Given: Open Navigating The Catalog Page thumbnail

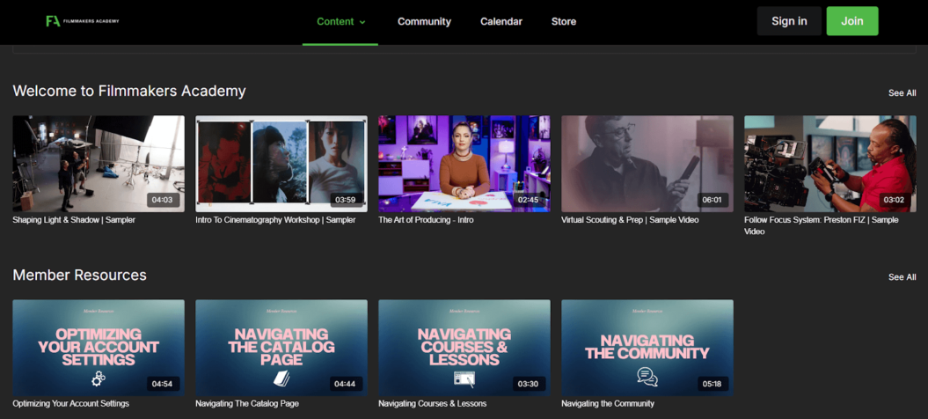Looking at the screenshot, I should [x=281, y=348].
